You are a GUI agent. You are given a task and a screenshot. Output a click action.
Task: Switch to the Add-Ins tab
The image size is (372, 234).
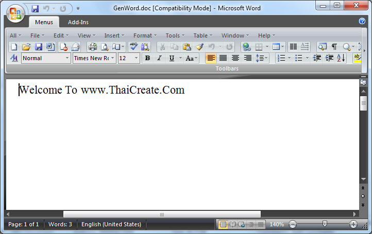point(78,22)
